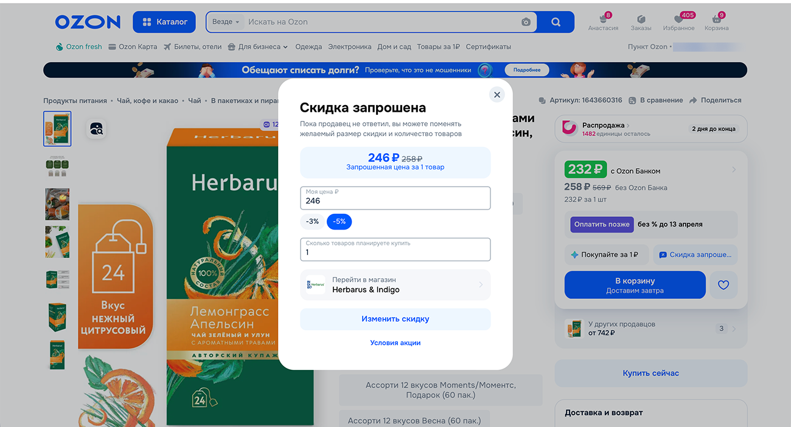Click the similar image search icon

tap(96, 128)
